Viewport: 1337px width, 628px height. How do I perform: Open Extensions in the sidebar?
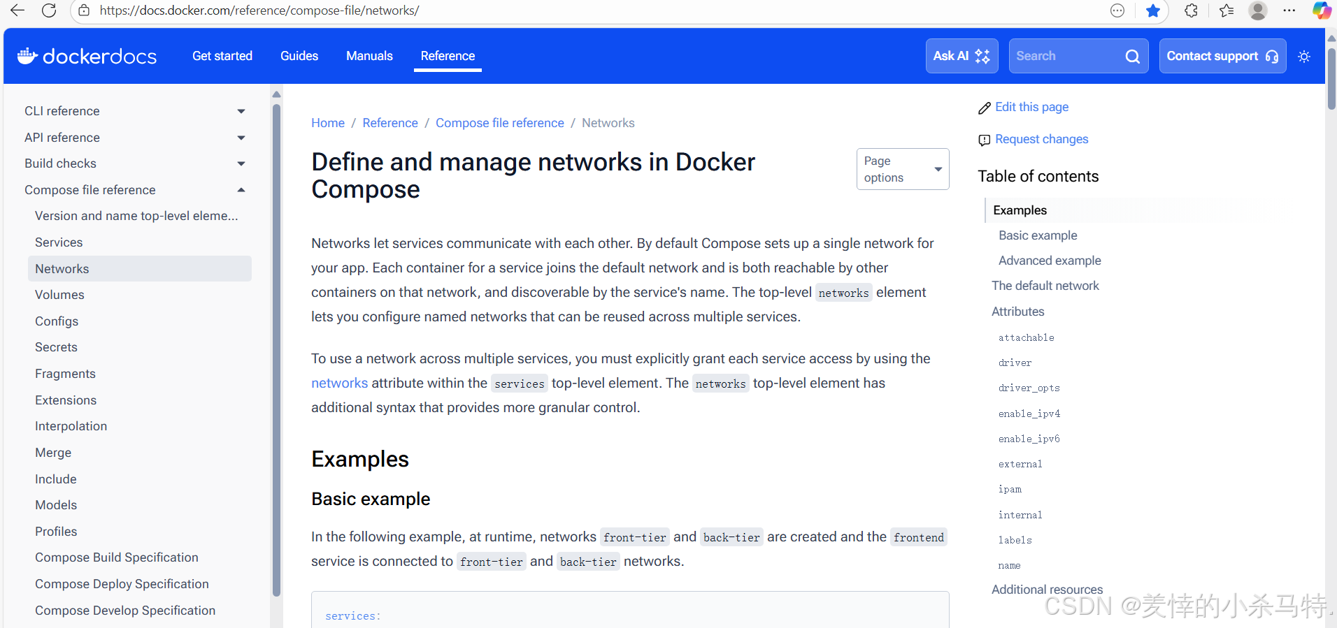coord(66,400)
